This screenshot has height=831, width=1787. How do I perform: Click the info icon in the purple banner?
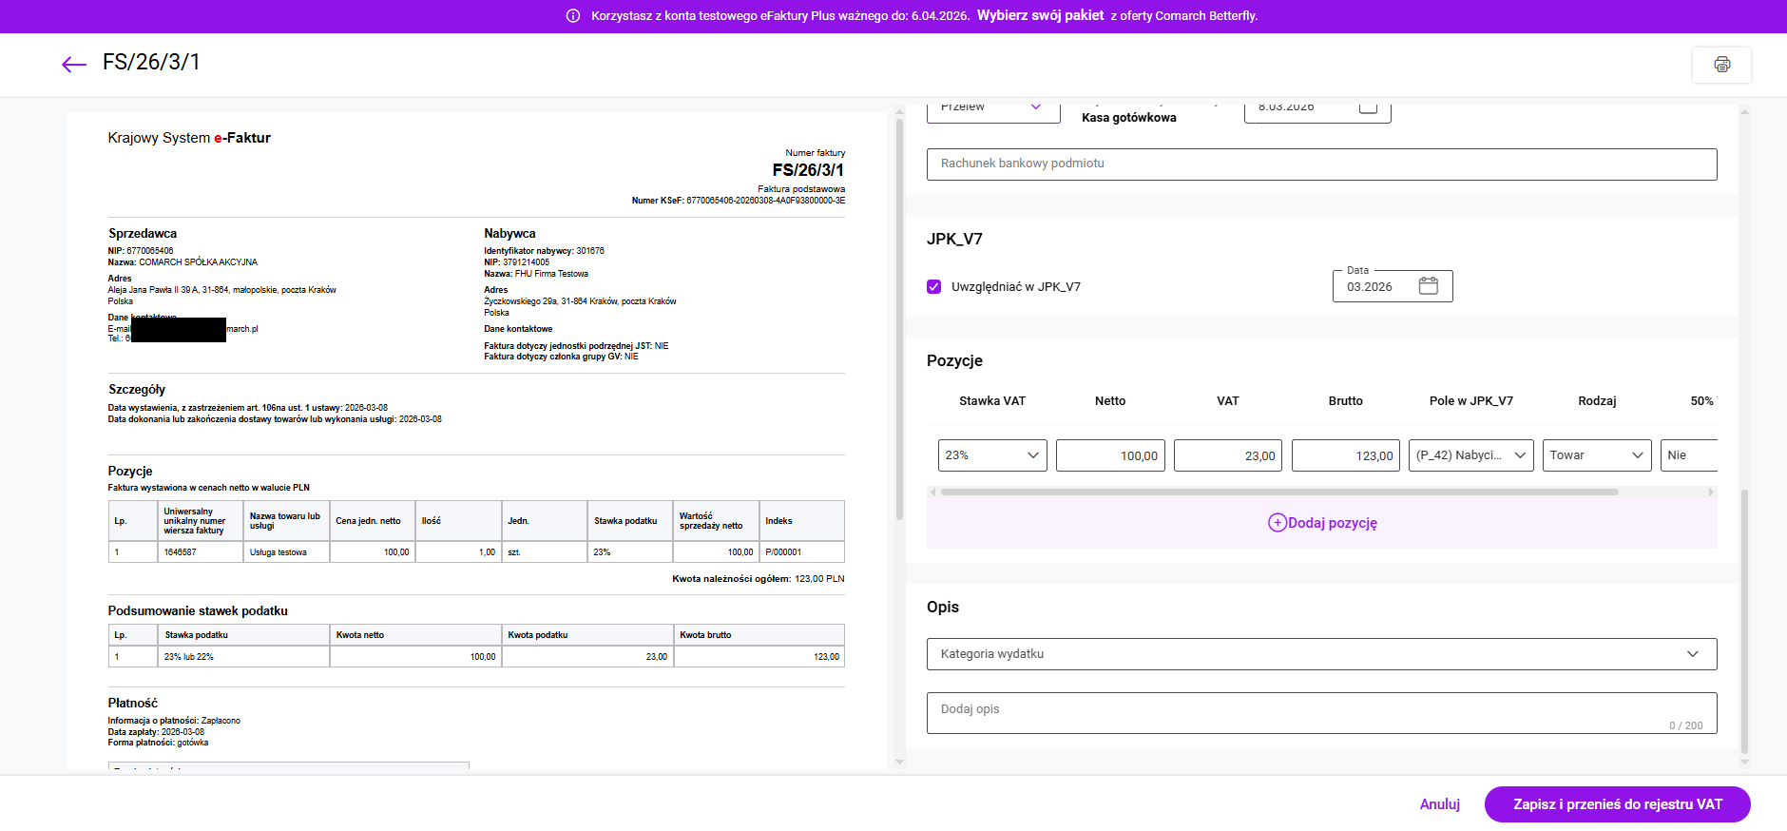(x=573, y=16)
